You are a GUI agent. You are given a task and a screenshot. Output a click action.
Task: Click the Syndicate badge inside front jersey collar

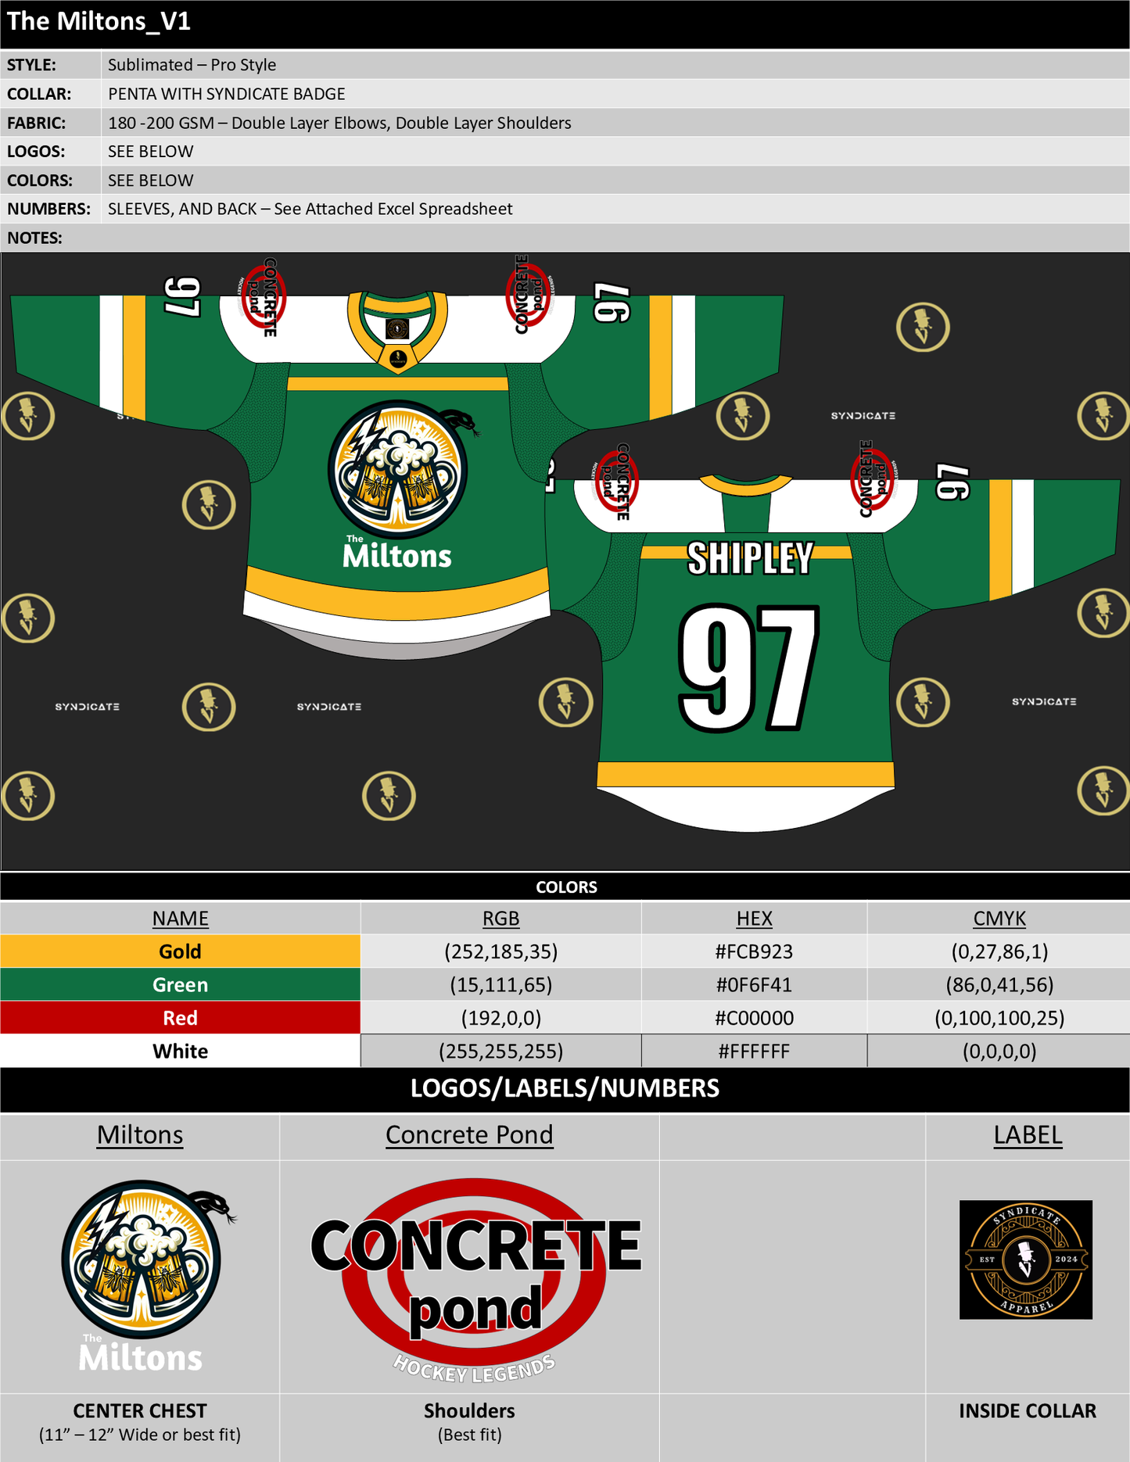point(397,328)
